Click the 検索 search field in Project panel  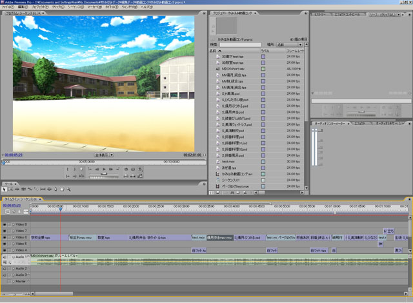240,44
